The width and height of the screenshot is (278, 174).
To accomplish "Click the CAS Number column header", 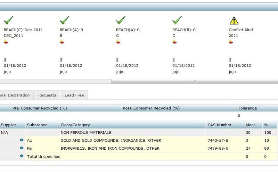I will point(219,125).
